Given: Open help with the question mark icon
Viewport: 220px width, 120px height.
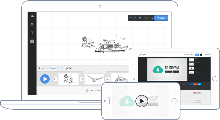Looking at the screenshot, I should coord(141,18).
